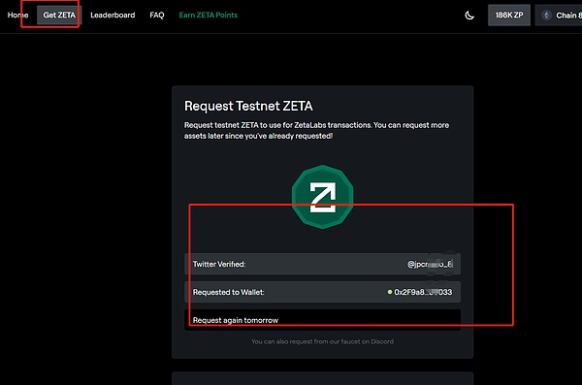Viewport: 582px width, 385px height.
Task: Click the Request again tomorrow button
Action: coord(323,320)
